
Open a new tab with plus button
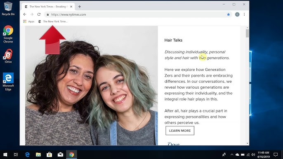79,7
